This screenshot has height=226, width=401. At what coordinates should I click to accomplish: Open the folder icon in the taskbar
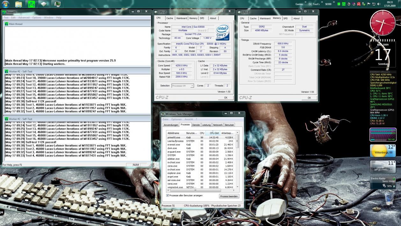click(x=19, y=4)
